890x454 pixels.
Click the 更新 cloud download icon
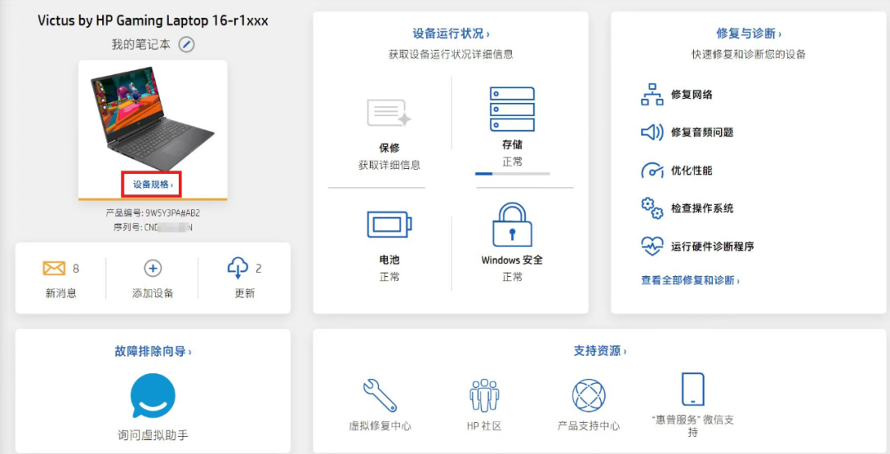pyautogui.click(x=237, y=268)
